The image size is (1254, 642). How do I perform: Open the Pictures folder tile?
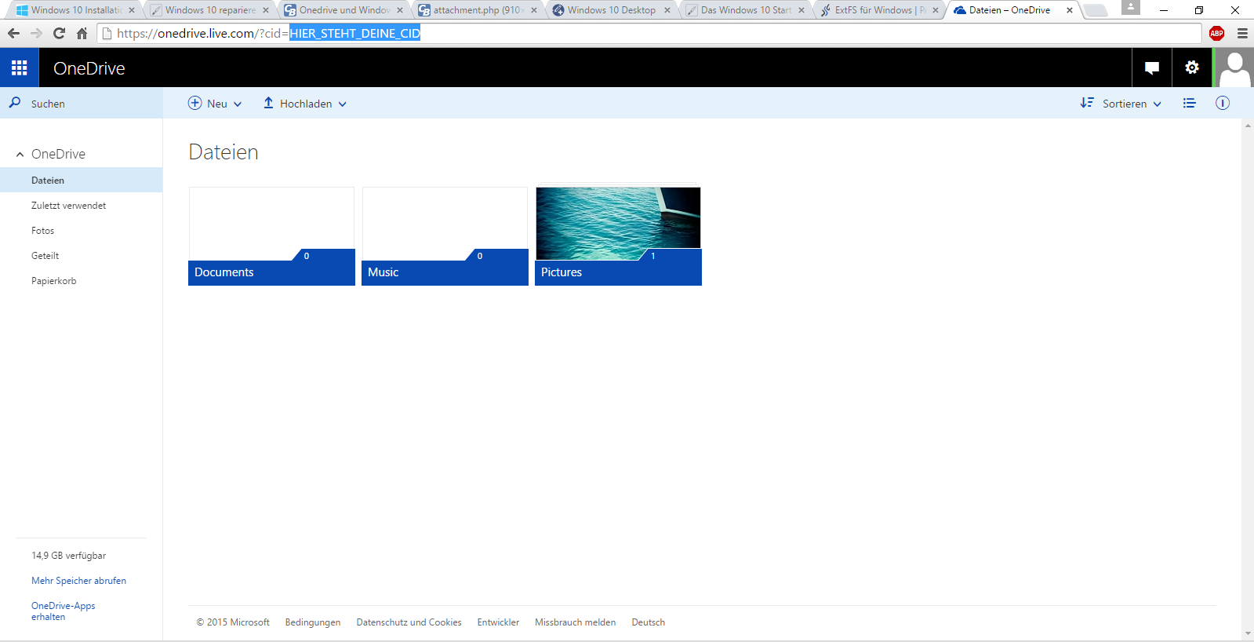click(618, 236)
